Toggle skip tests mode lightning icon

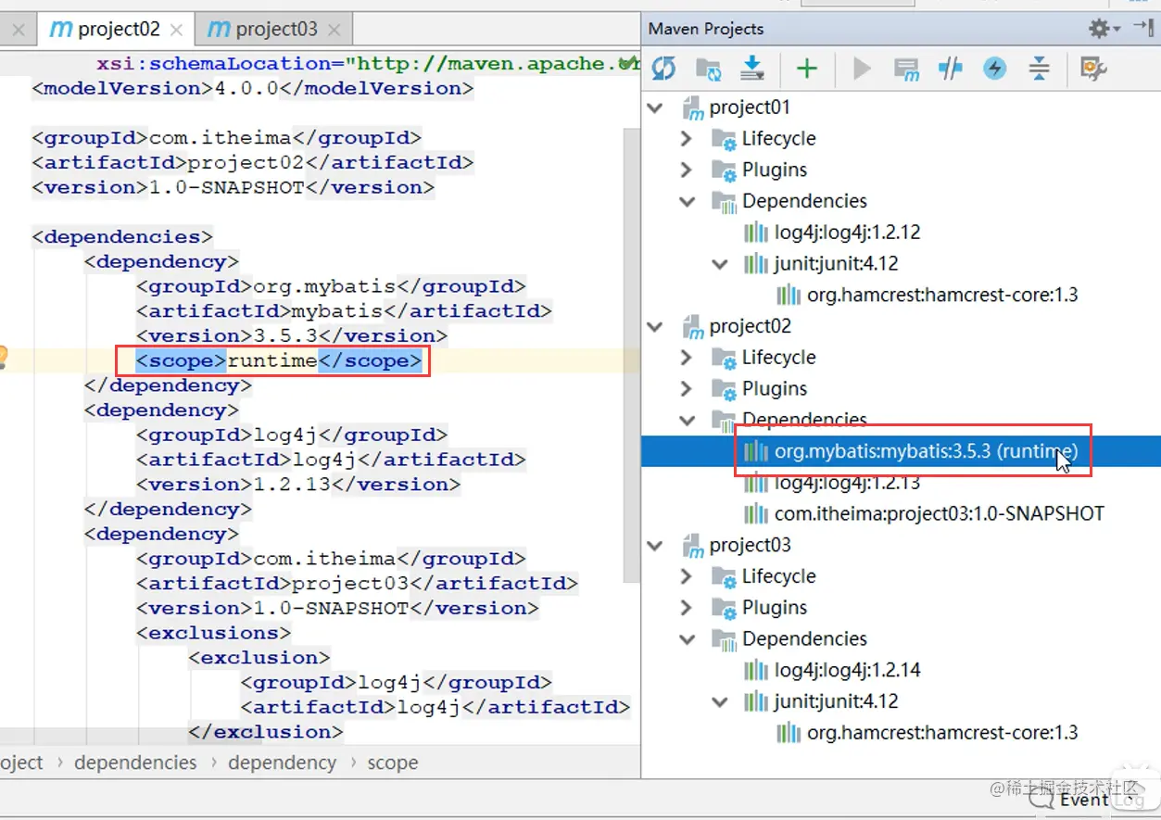995,68
